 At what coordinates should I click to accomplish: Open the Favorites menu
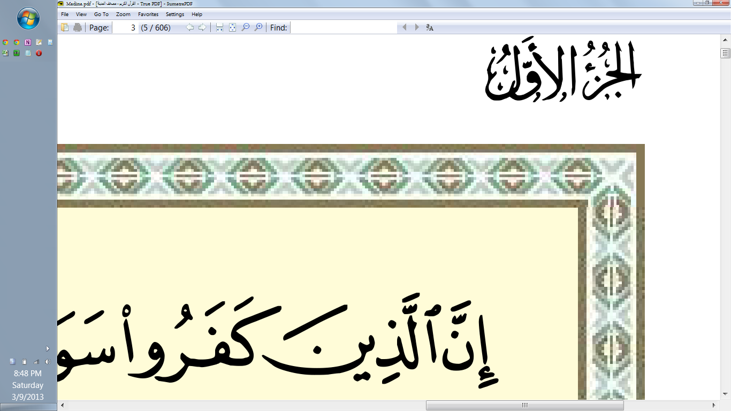(x=148, y=14)
